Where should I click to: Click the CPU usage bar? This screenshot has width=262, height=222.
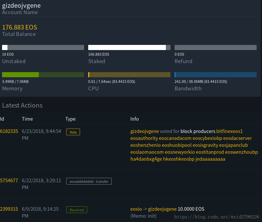coord(129,75)
